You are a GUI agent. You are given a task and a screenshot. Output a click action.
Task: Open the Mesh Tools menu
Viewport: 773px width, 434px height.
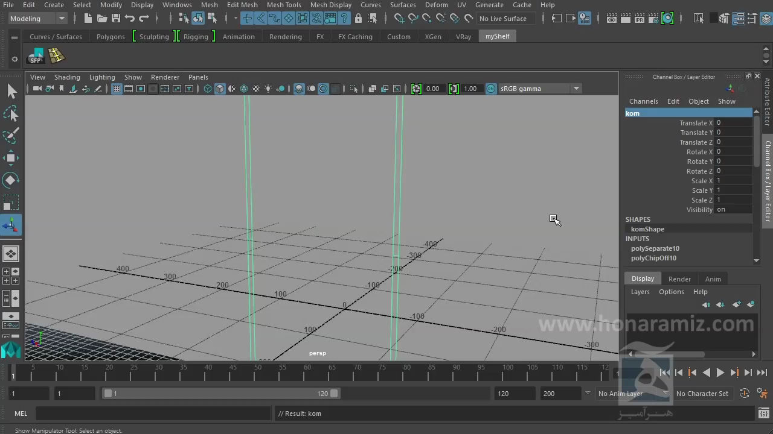coord(284,5)
